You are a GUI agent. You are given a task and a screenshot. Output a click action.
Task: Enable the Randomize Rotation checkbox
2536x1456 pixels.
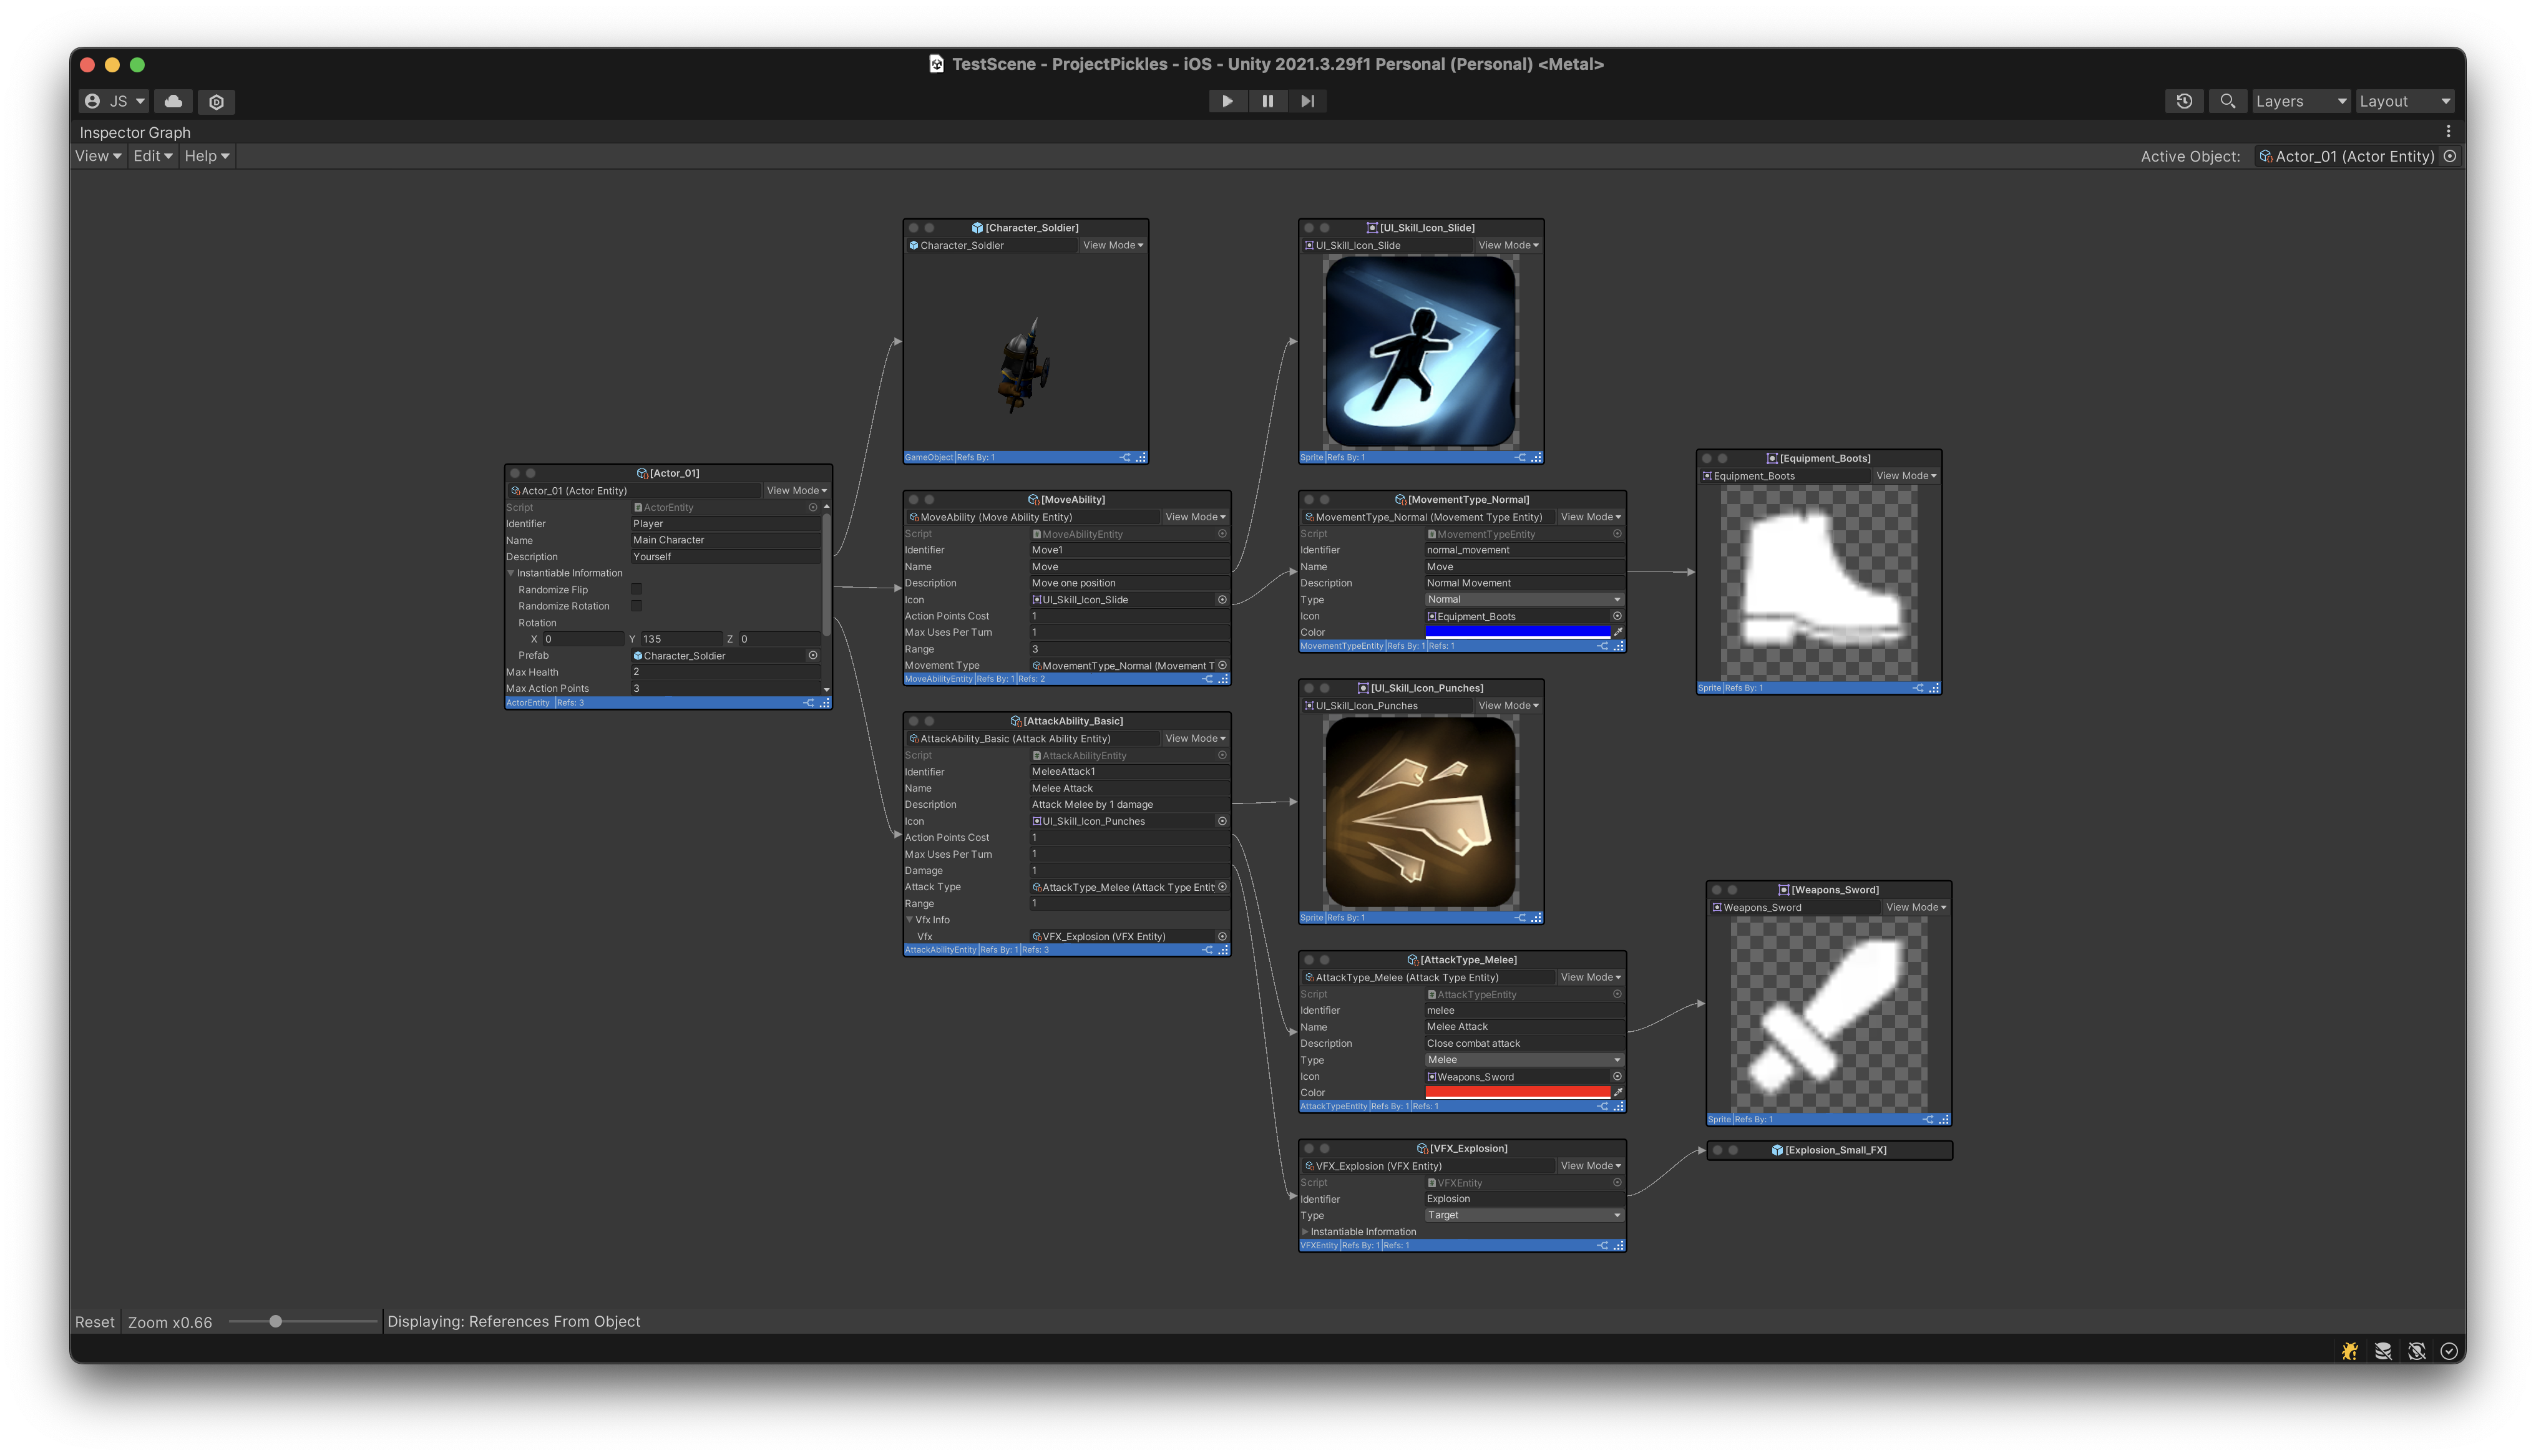(x=636, y=606)
